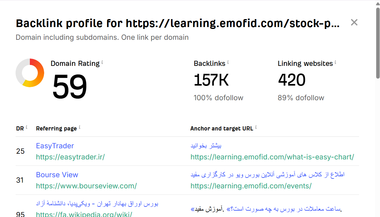Click the Persian Wikipedia page title link
Image resolution: width=380 pixels, height=217 pixels.
coord(97,203)
